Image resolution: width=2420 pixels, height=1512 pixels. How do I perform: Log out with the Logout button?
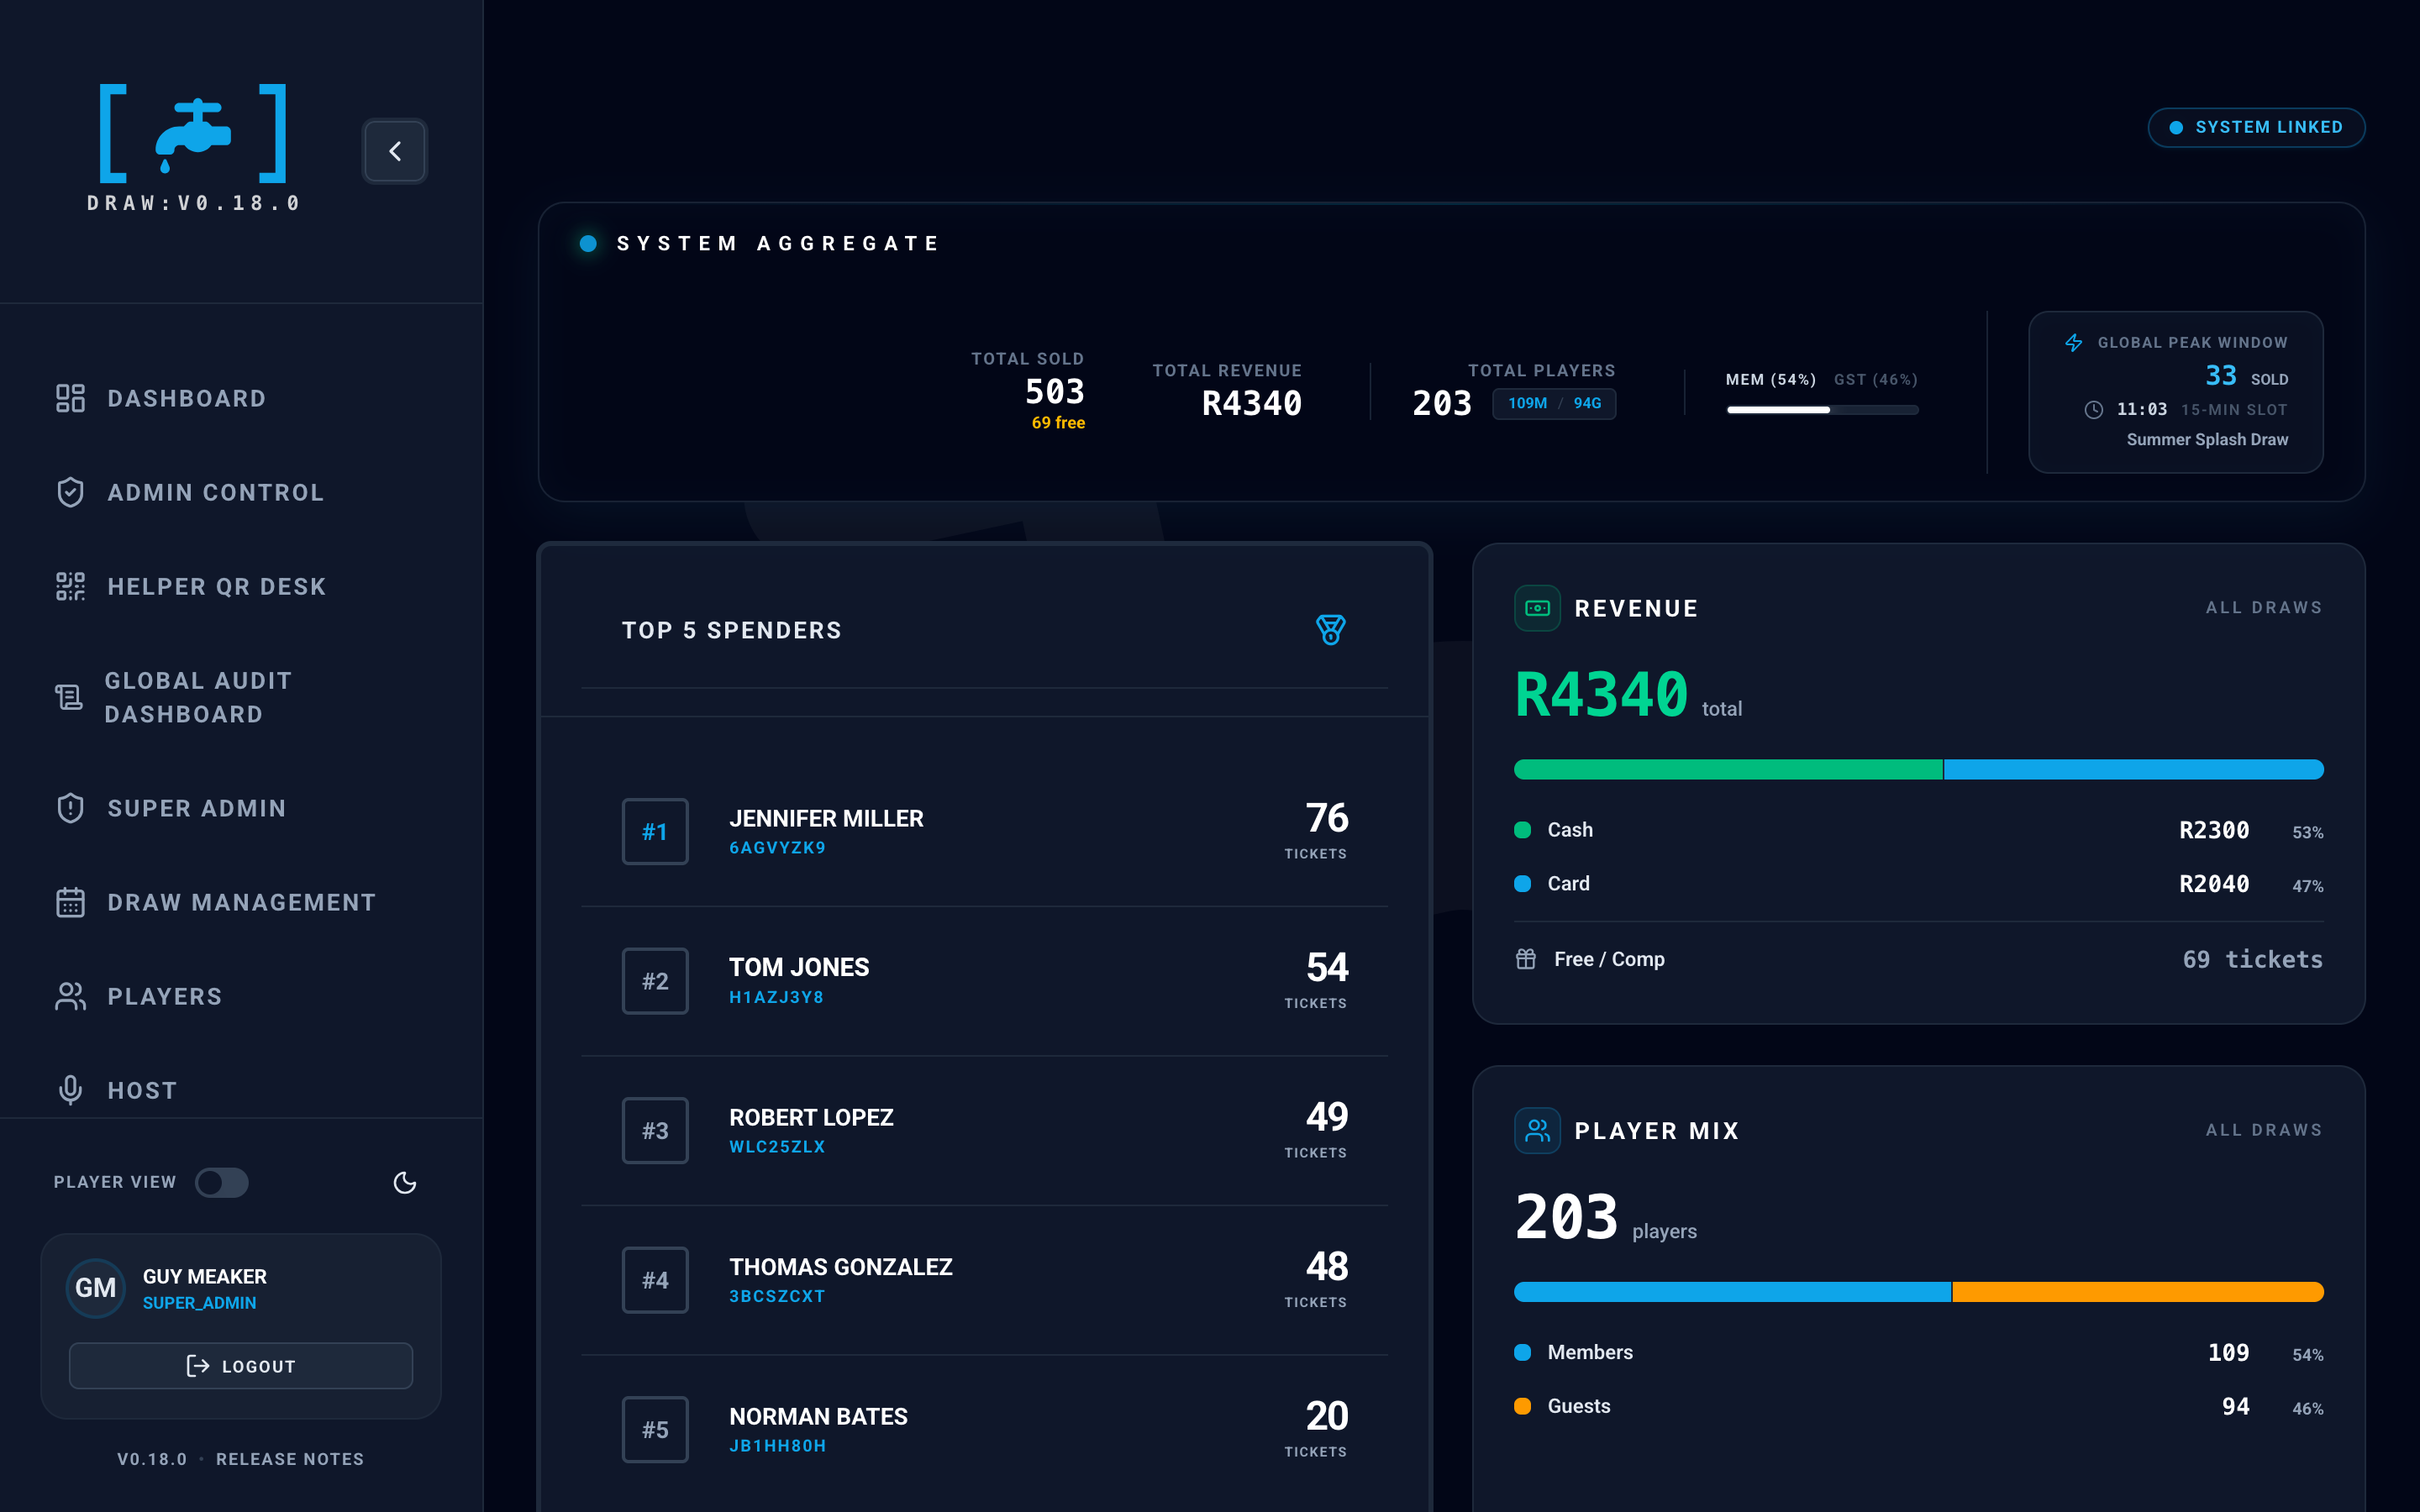coord(241,1366)
